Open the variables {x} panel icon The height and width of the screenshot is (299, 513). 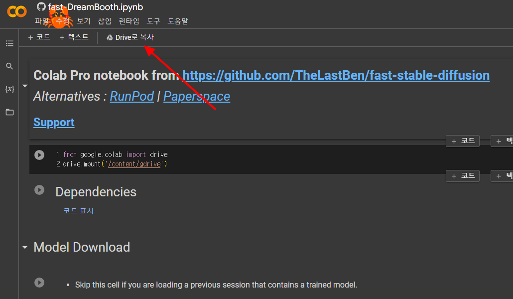pyautogui.click(x=9, y=89)
